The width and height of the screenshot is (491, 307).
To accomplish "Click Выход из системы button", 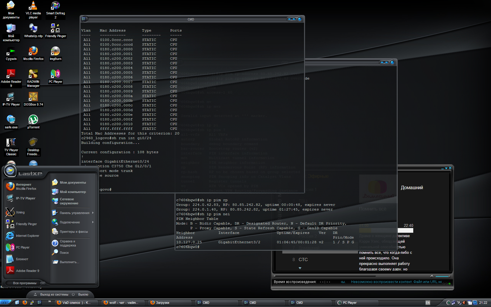I will pyautogui.click(x=51, y=294).
